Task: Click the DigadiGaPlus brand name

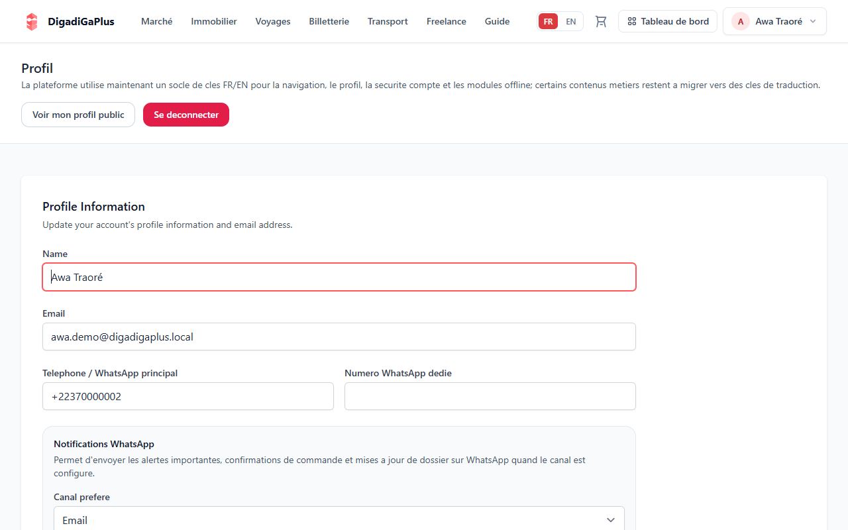Action: [81, 21]
